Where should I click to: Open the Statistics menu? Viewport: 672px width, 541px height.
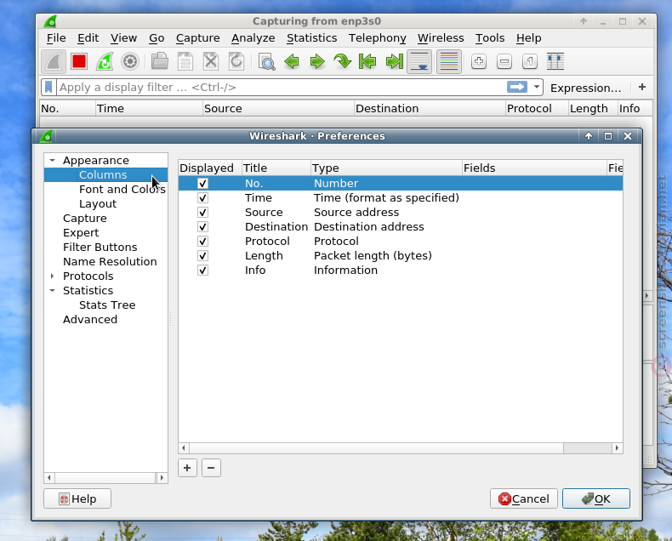(x=311, y=38)
